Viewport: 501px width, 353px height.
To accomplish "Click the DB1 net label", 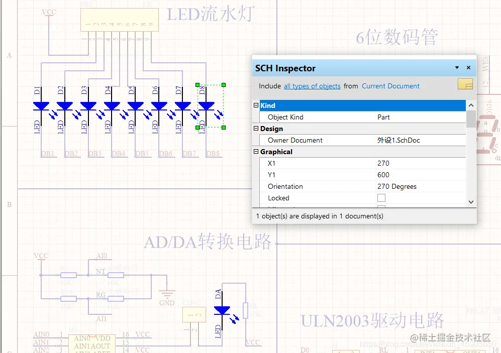I will [48, 154].
